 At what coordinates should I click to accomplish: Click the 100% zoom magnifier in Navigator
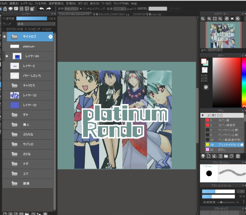(x=203, y=19)
